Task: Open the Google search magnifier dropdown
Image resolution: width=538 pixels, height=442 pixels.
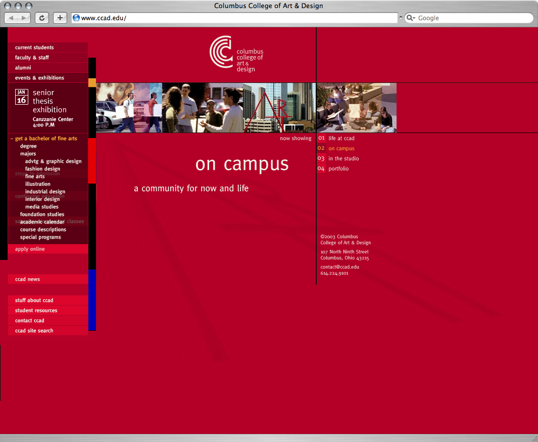Action: pos(411,18)
